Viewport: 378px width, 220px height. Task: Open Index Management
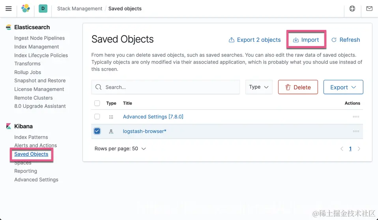coord(36,47)
